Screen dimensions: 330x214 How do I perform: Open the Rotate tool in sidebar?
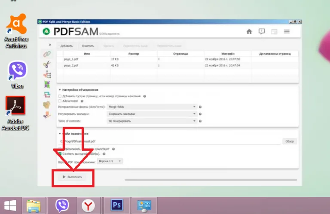[47, 95]
